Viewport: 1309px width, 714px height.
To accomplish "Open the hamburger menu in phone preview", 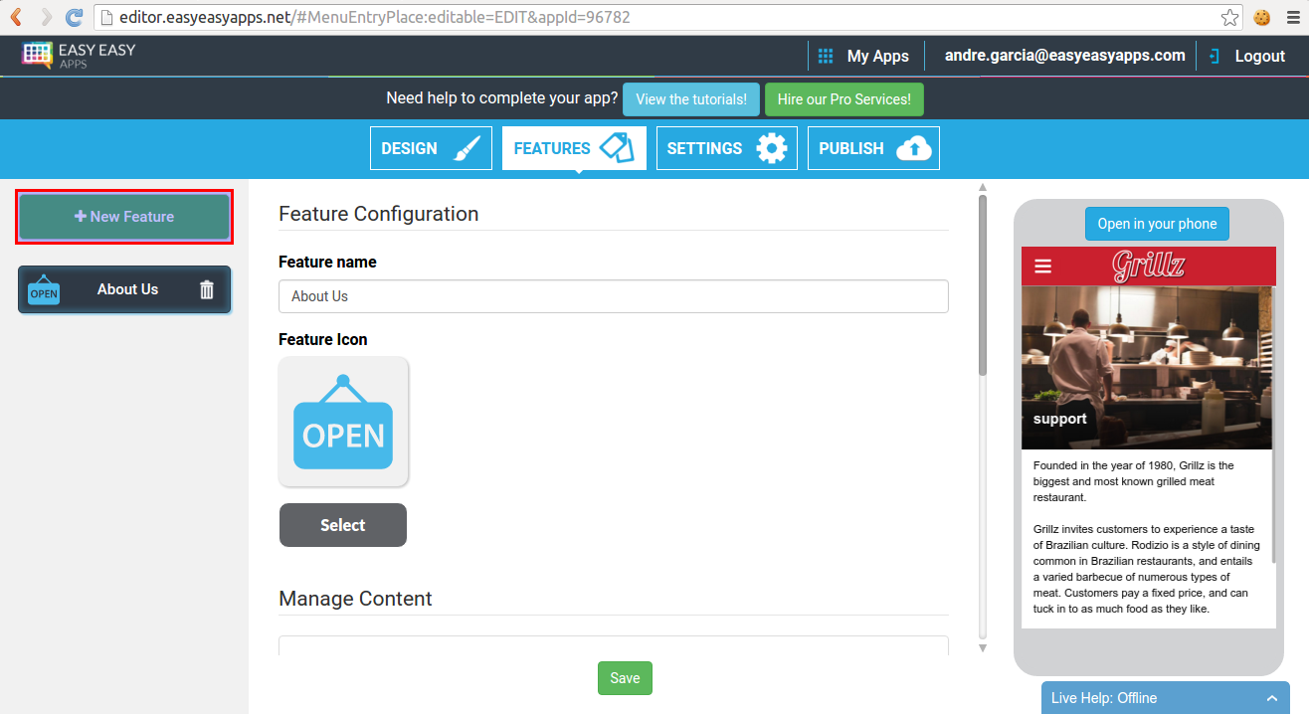I will [1042, 266].
